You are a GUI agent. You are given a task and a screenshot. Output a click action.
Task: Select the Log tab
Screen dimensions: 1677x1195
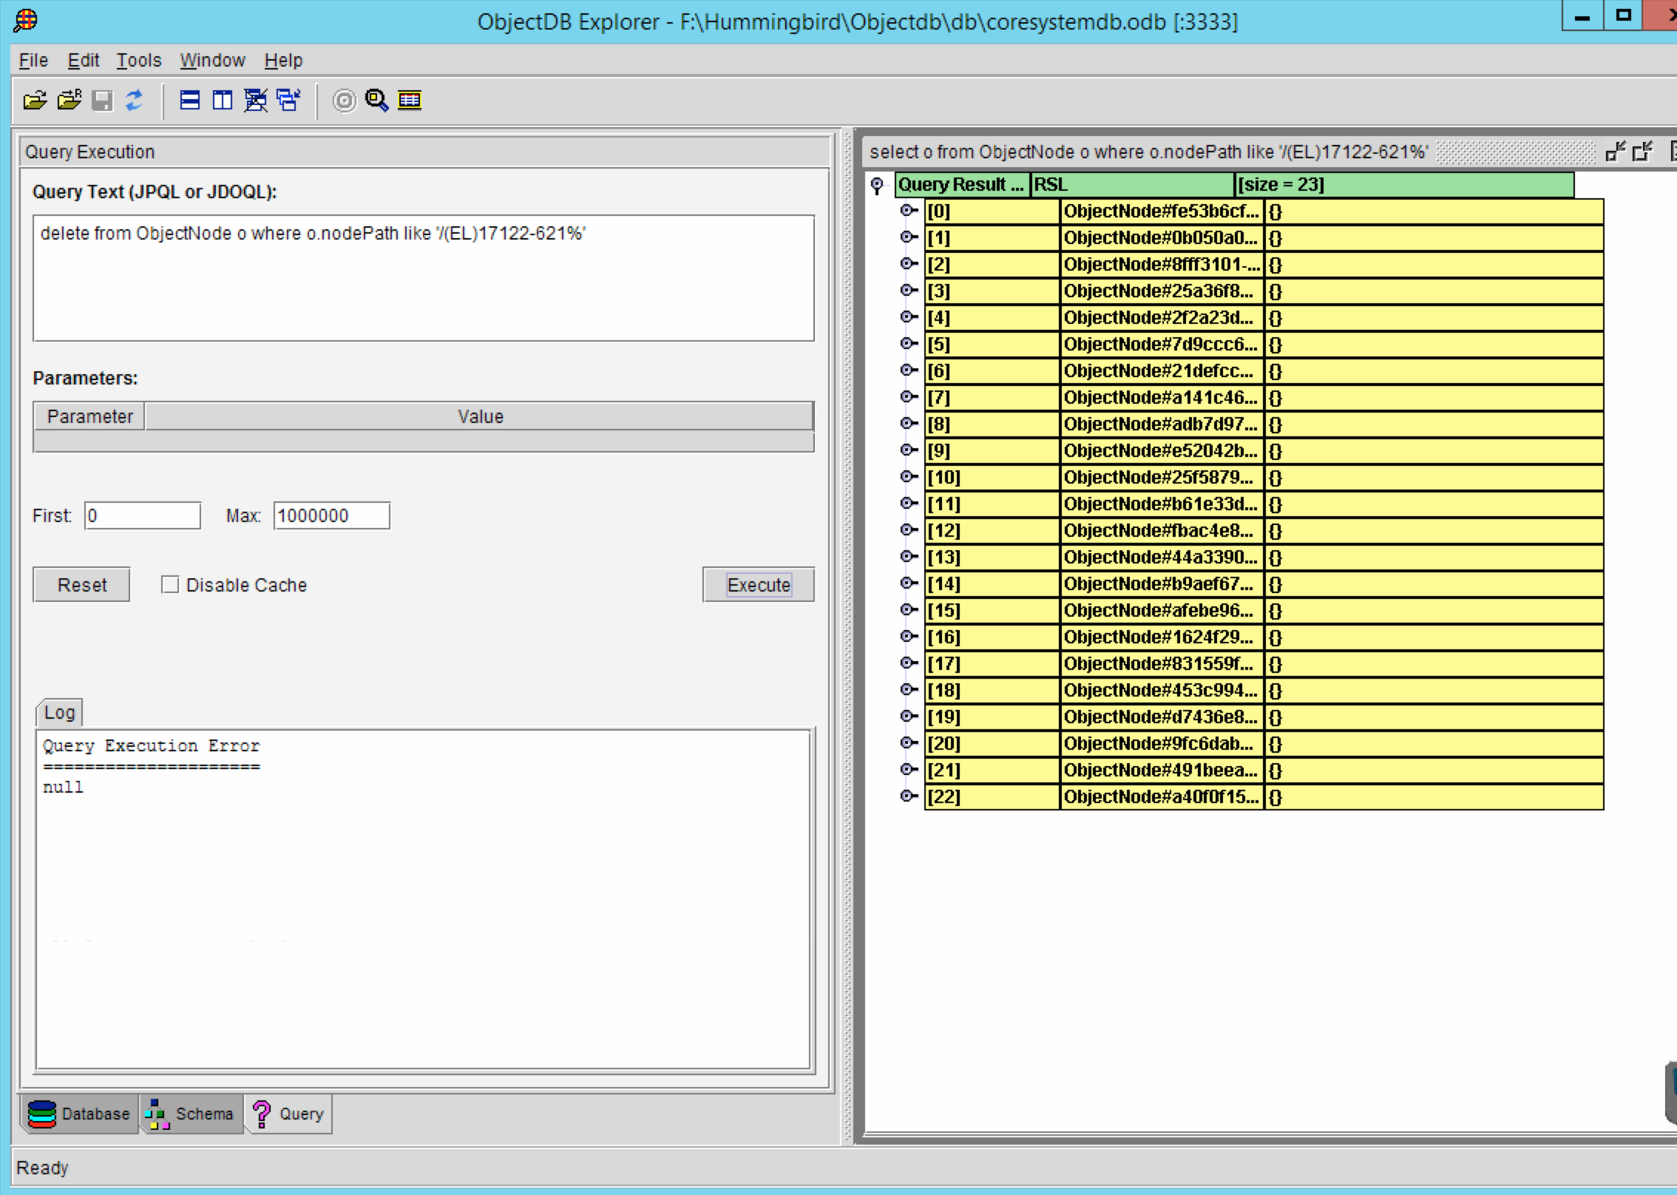point(59,712)
